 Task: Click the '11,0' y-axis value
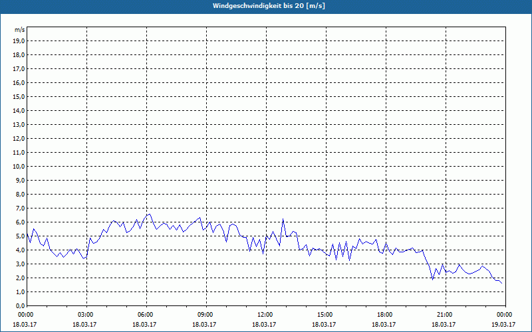click(x=19, y=153)
